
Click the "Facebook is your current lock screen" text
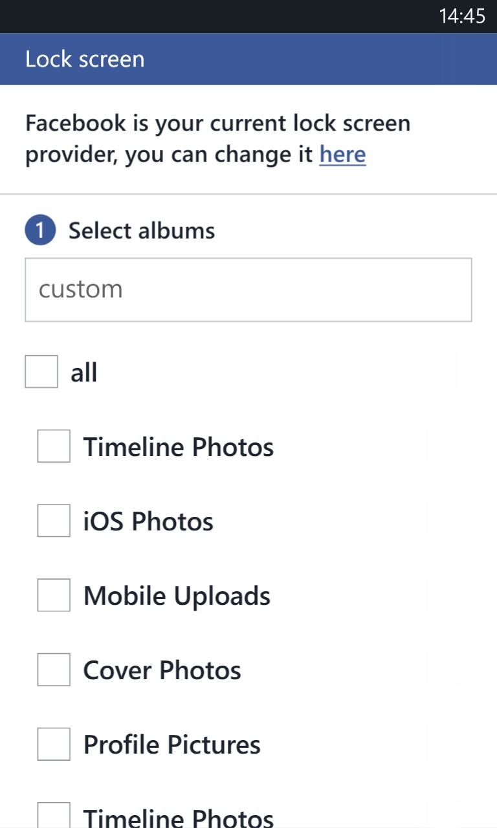click(x=217, y=124)
